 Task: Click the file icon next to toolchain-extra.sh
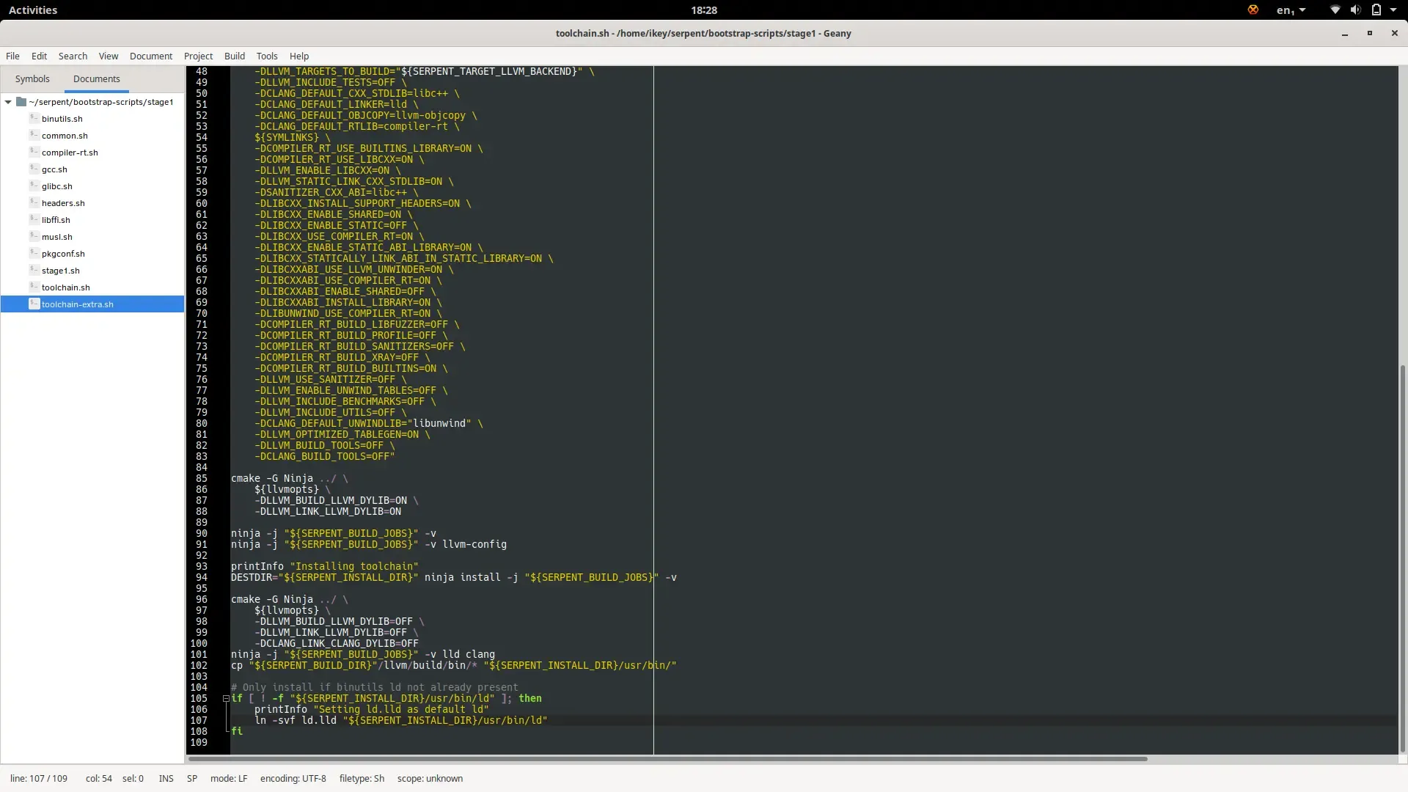(x=34, y=304)
